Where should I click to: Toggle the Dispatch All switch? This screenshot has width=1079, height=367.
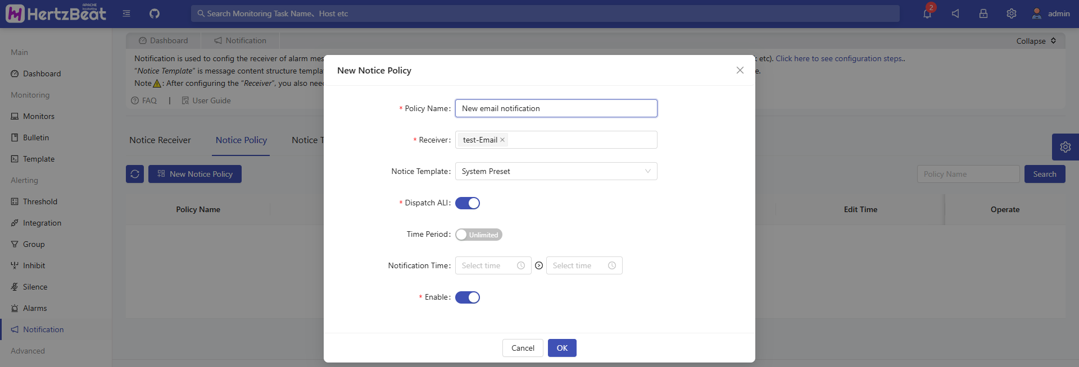click(x=468, y=203)
